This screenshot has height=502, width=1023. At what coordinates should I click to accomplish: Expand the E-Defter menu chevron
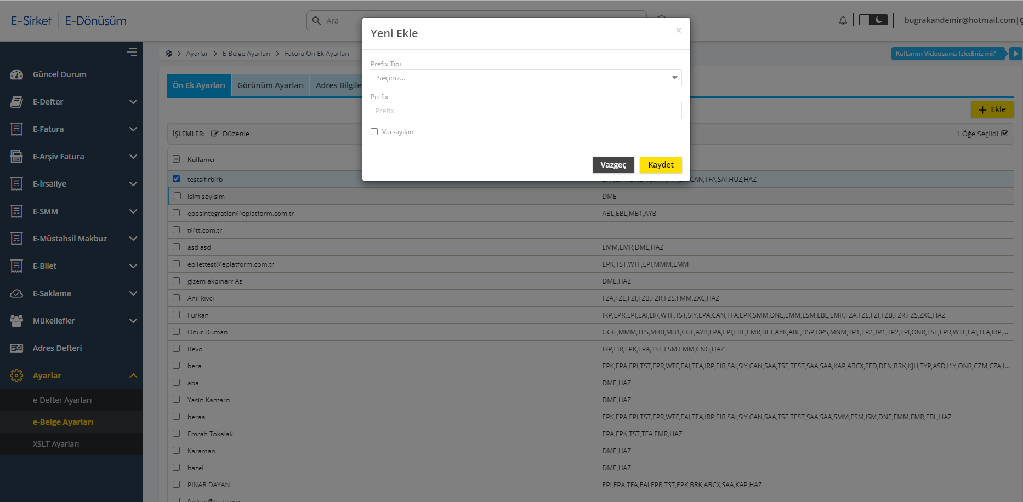tap(133, 102)
